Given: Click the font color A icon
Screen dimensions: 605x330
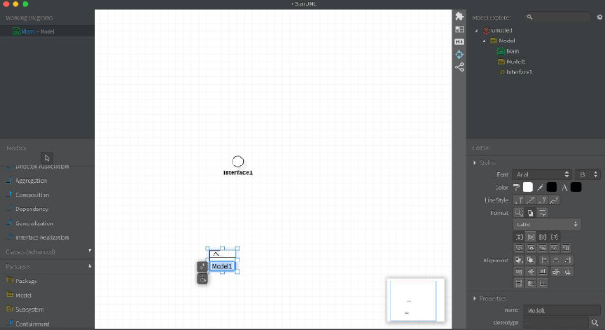Looking at the screenshot, I should 564,188.
